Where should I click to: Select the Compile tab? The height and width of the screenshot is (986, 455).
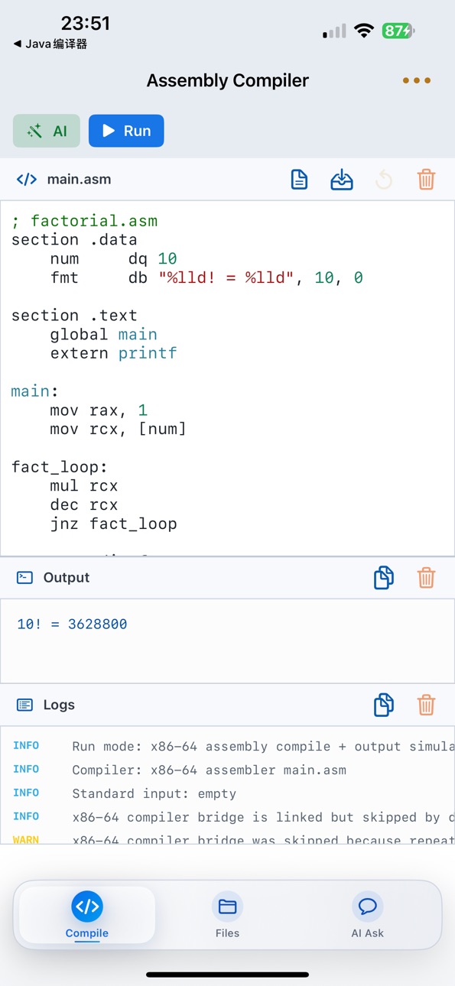(x=87, y=915)
